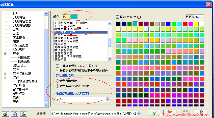This screenshot has height=118, width=214.
Task: Select 启动/退出 tree item
Action: pos(20,66)
